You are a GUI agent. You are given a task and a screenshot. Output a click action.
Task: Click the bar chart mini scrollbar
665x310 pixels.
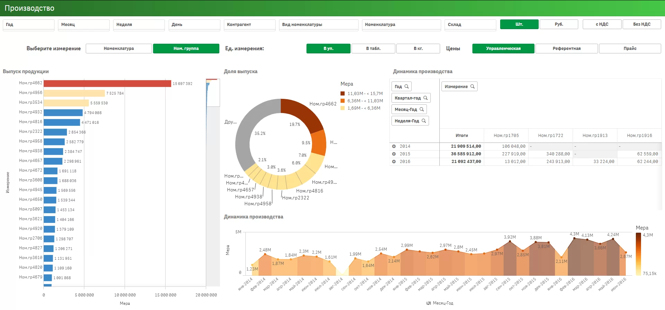(213, 93)
